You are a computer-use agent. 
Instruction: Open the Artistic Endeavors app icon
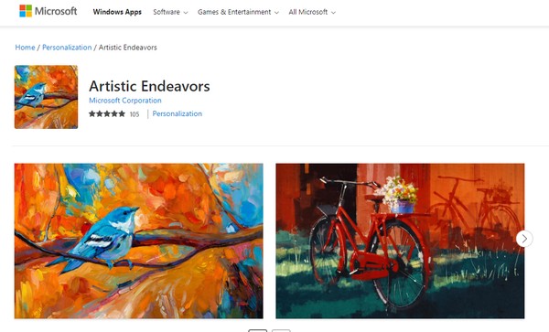click(47, 97)
